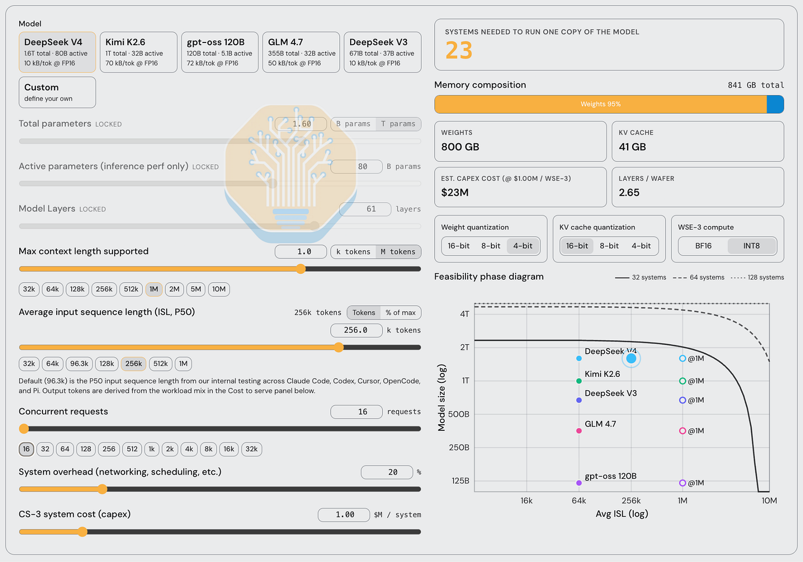803x562 pixels.
Task: Click the average input sequence length slider handle
Action: click(x=339, y=347)
